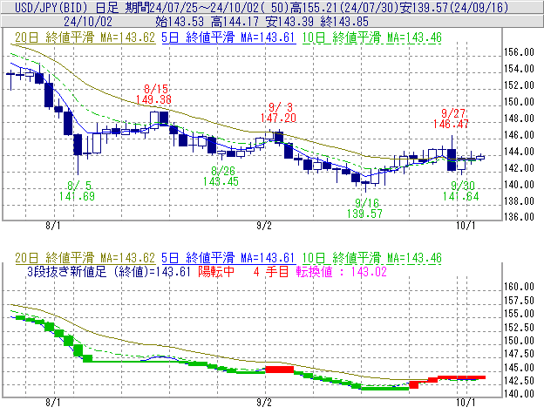Image resolution: width=544 pixels, height=414 pixels.
Task: Click the 9/3 147.20 peak annotation
Action: tap(279, 112)
